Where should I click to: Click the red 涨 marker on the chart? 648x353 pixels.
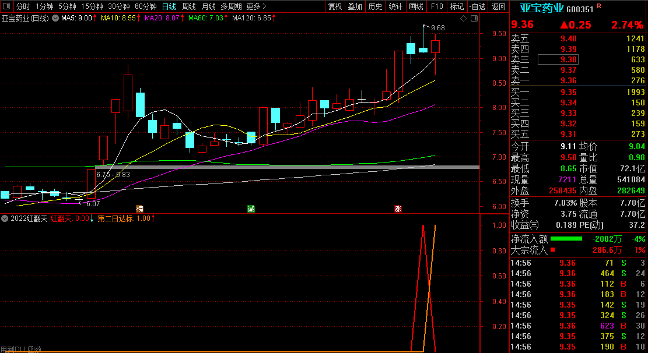pos(398,209)
